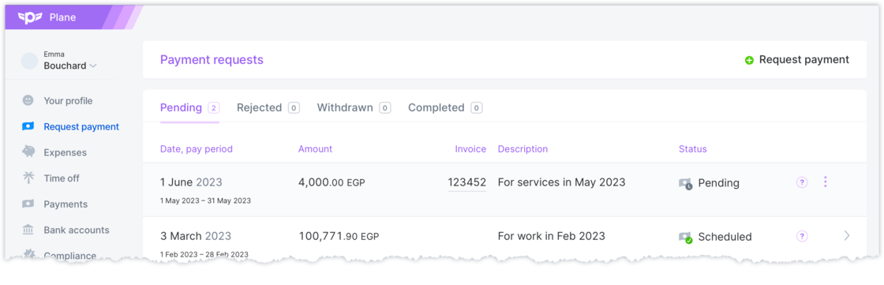This screenshot has height=285, width=884.
Task: Click Pending status label
Action: point(719,183)
